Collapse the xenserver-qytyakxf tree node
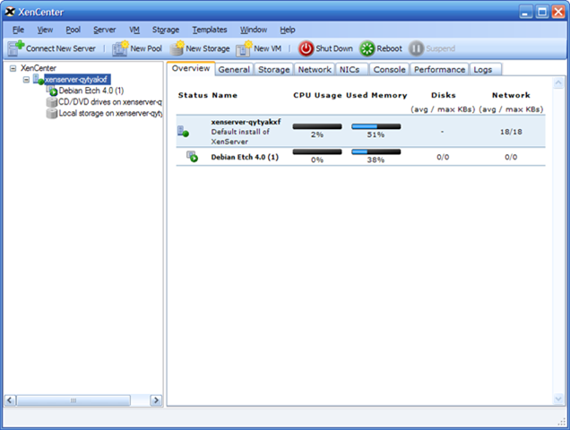This screenshot has height=430, width=570. coord(26,80)
